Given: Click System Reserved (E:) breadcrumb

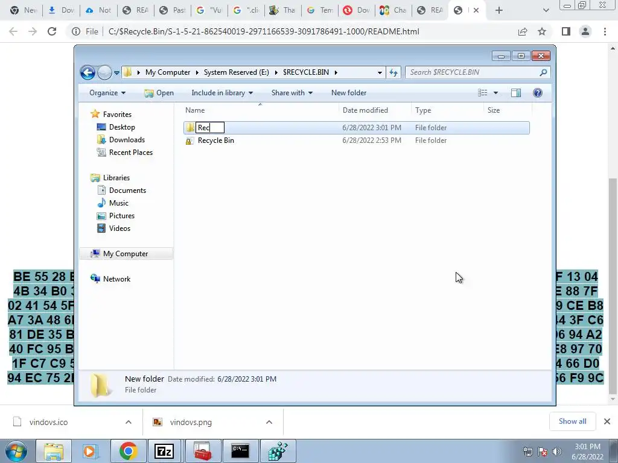Looking at the screenshot, I should [236, 72].
